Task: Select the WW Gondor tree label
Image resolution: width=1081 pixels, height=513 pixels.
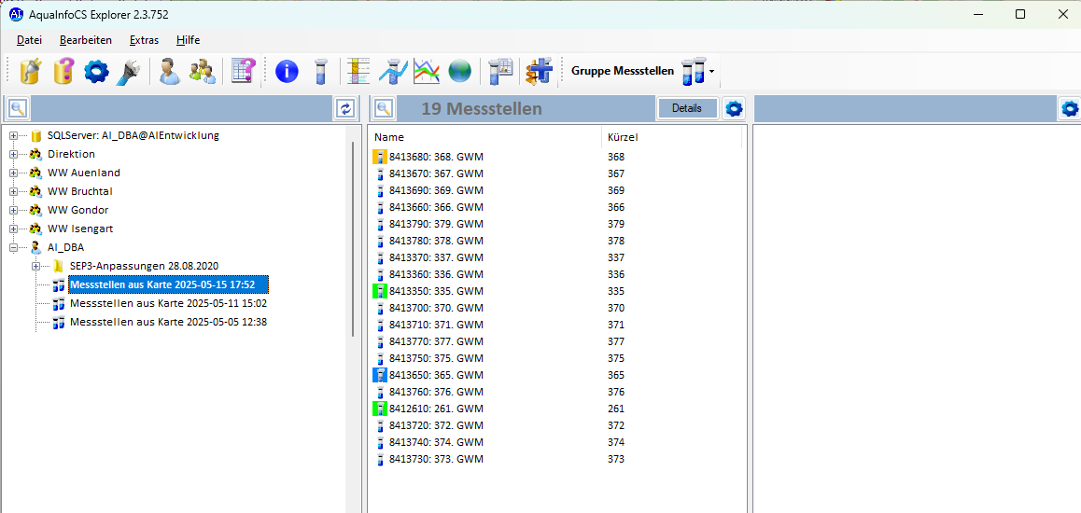Action: [x=77, y=210]
